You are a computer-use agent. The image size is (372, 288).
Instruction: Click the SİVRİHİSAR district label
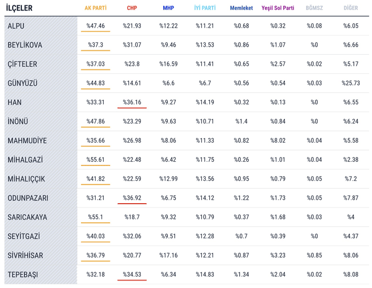tap(26, 255)
